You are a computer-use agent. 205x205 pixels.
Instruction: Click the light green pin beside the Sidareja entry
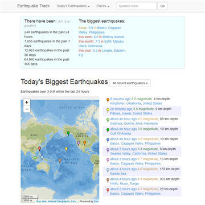pyautogui.click(x=108, y=120)
